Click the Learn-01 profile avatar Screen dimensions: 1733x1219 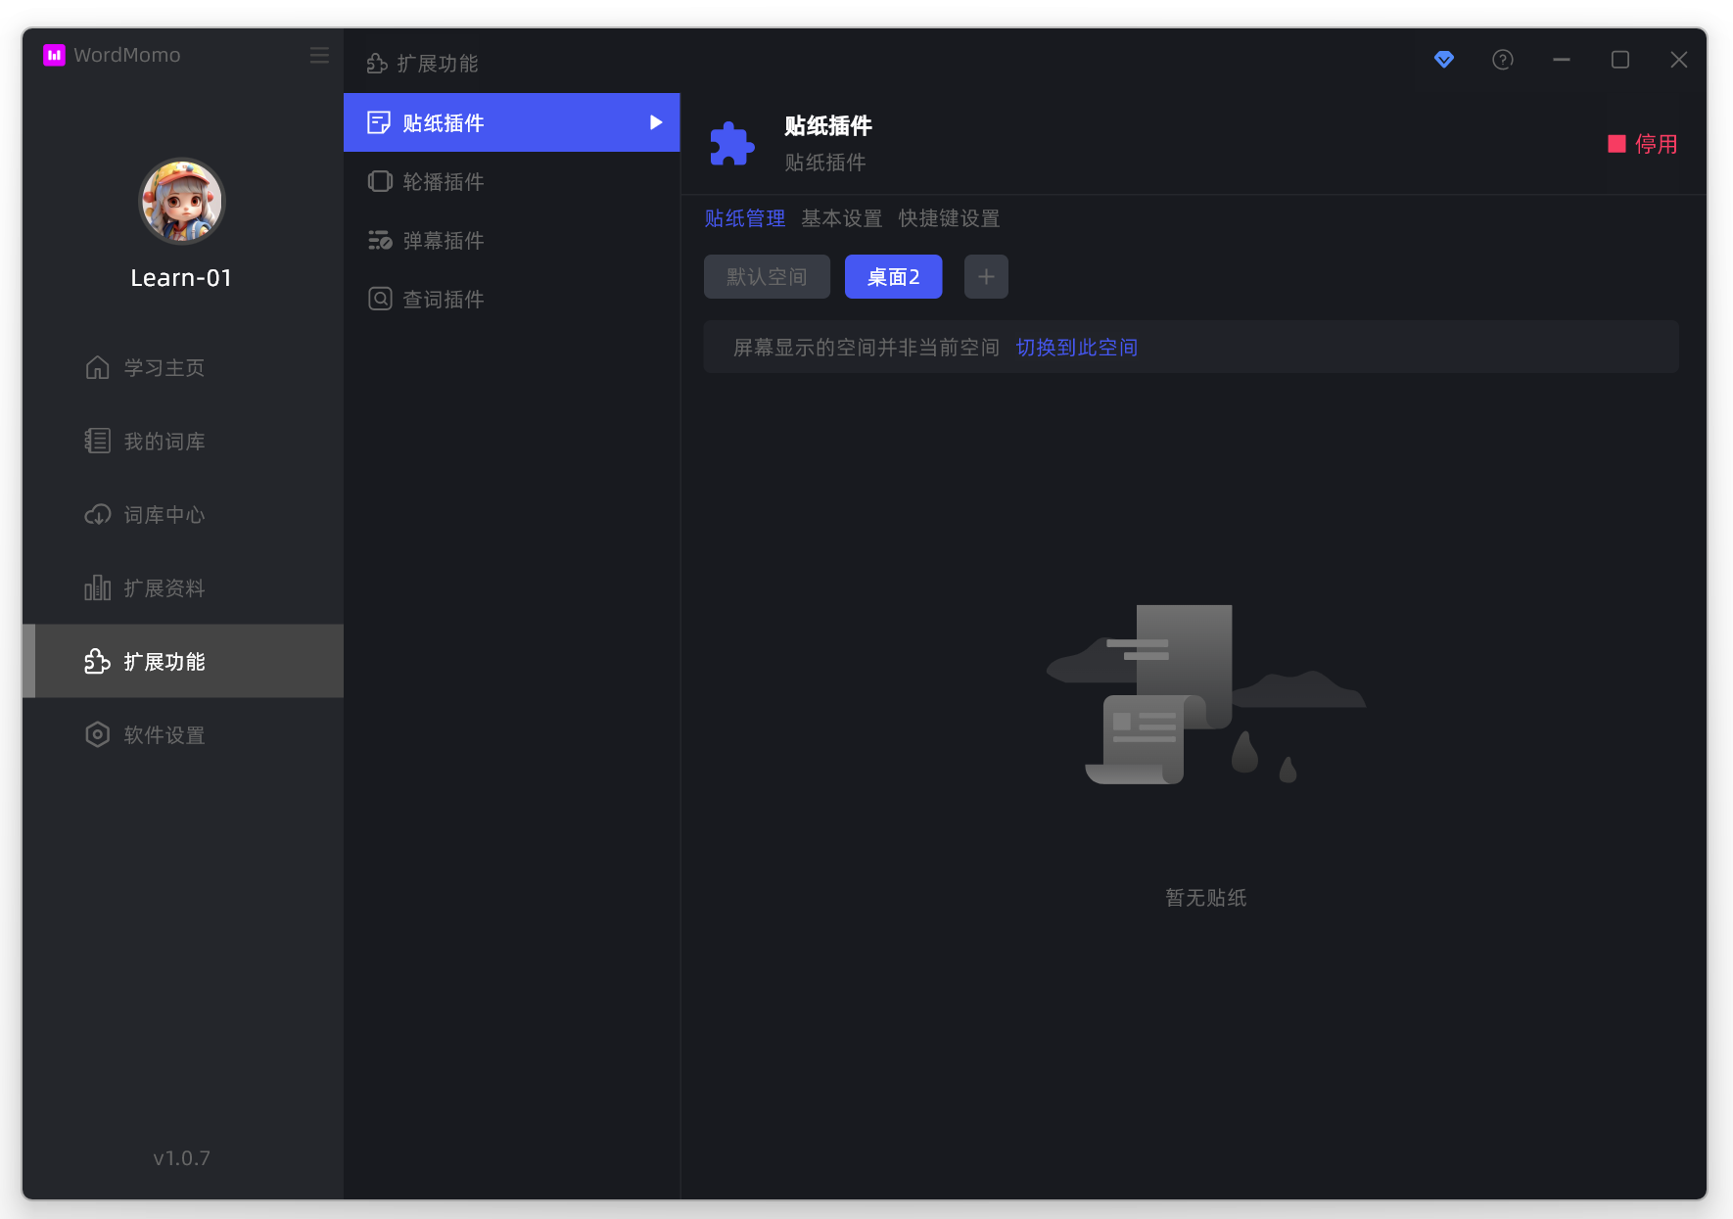[x=182, y=202]
